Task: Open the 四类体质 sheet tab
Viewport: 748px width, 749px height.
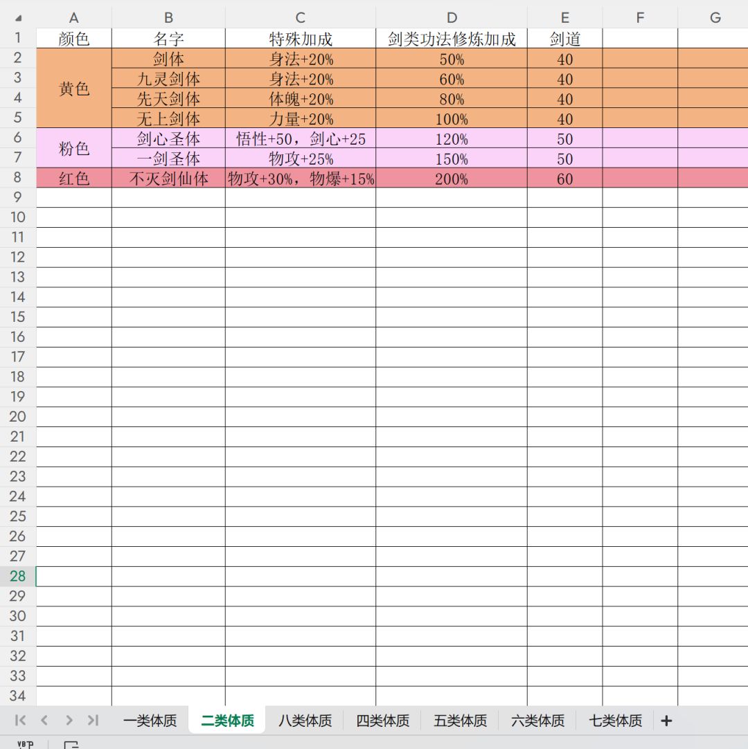Action: (382, 721)
